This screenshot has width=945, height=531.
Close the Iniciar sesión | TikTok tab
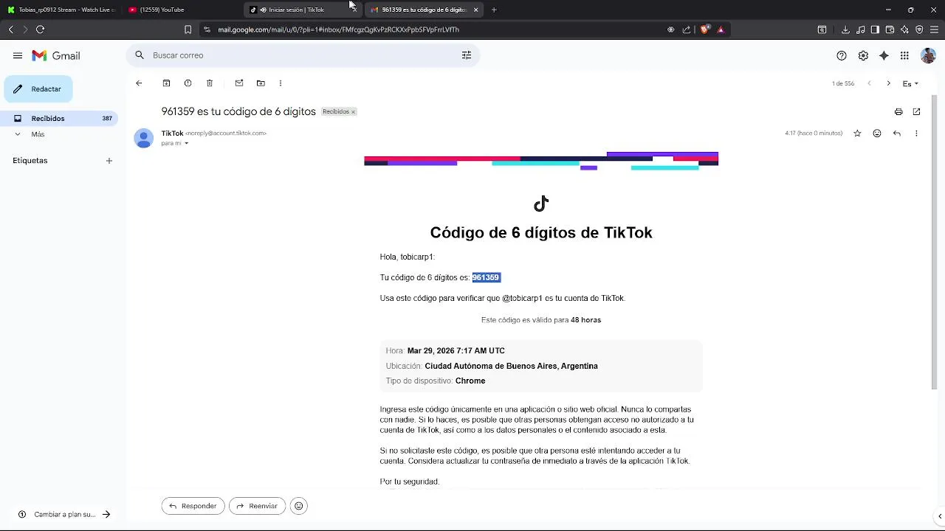(354, 10)
